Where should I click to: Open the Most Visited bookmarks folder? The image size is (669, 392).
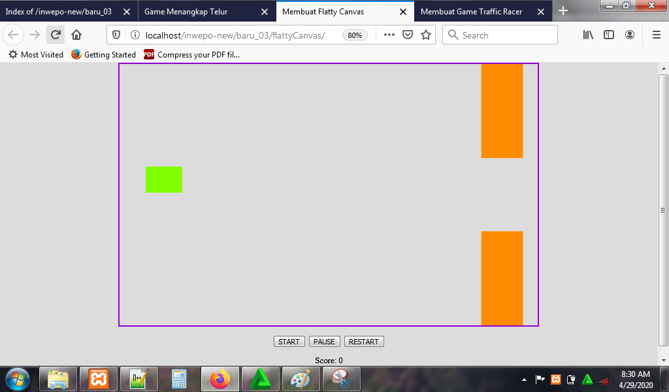click(36, 55)
